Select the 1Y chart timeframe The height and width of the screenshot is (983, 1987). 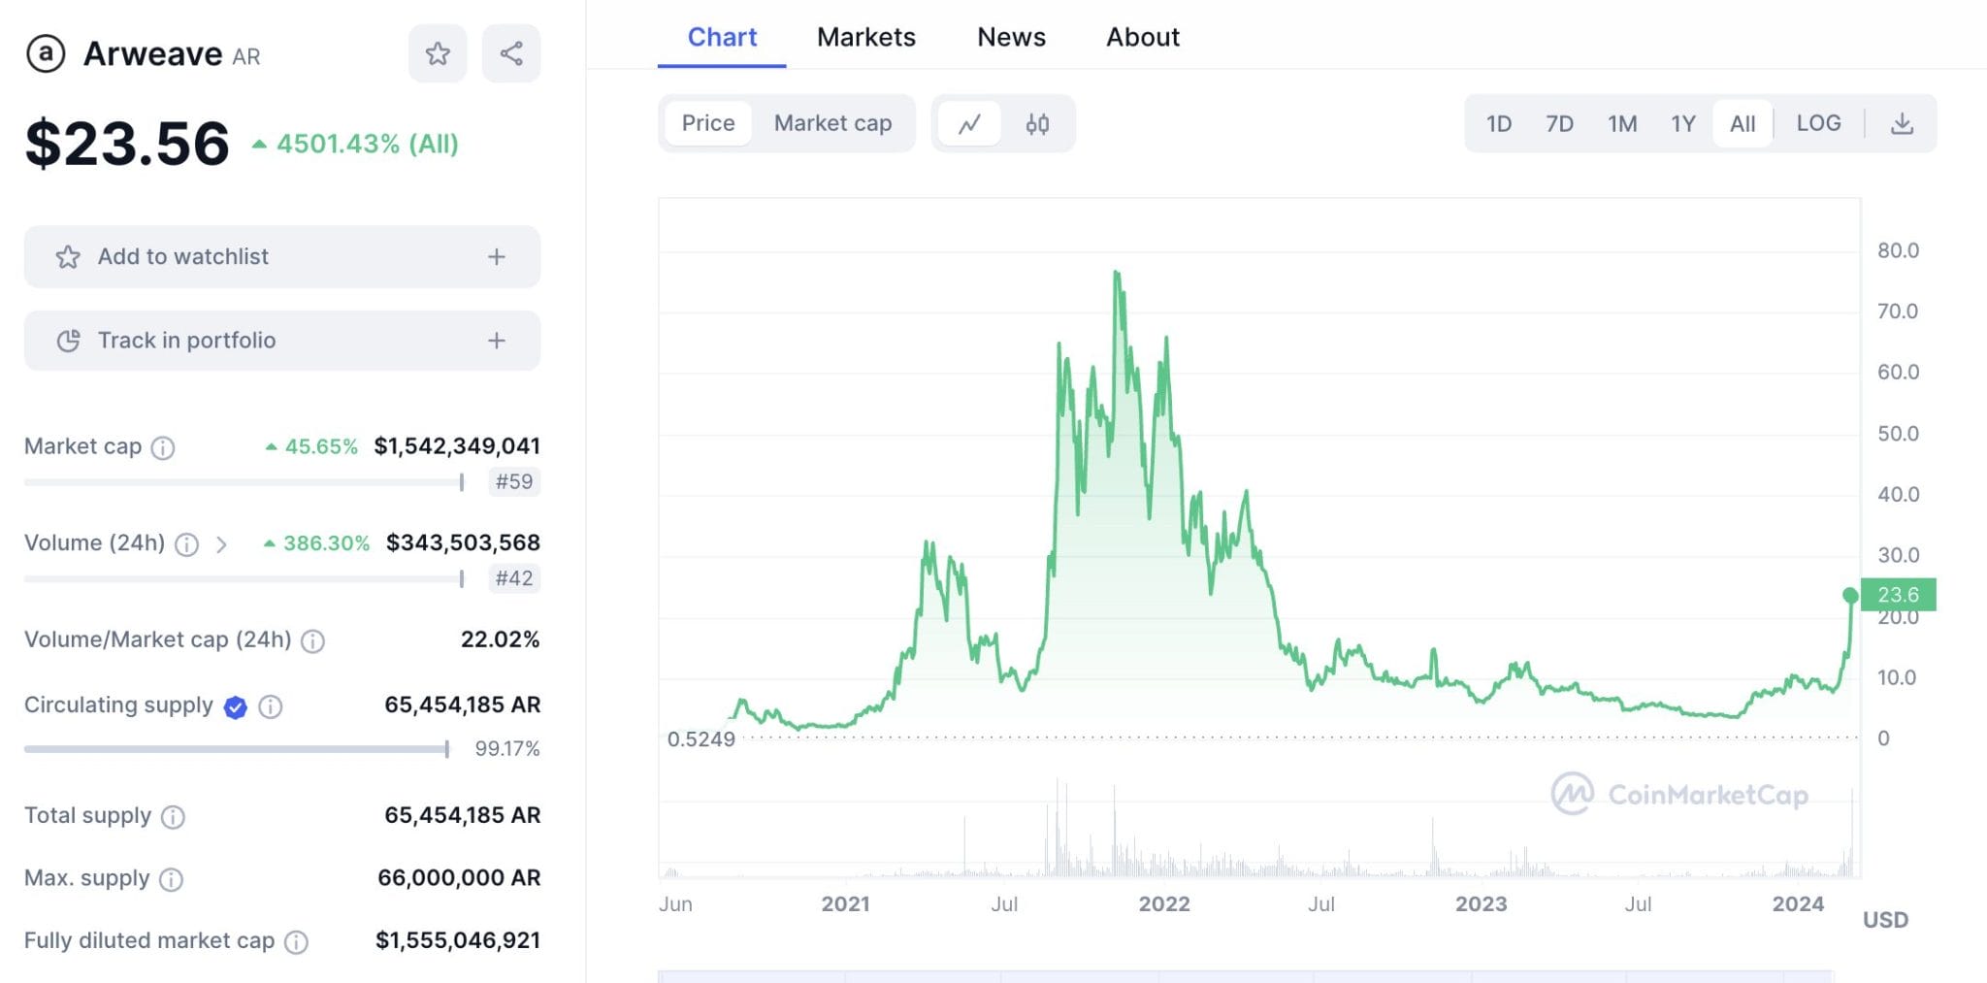pyautogui.click(x=1683, y=123)
